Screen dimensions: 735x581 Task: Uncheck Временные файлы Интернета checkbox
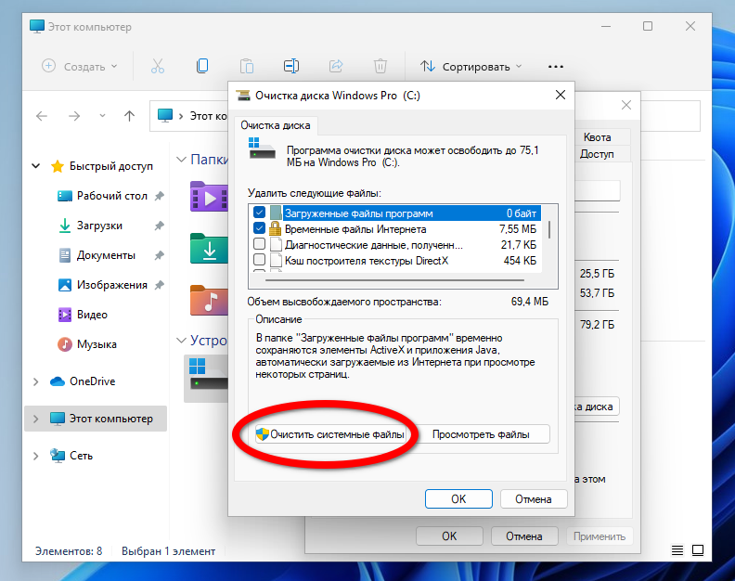pos(259,228)
